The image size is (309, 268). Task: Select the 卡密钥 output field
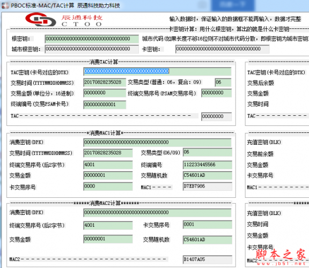pyautogui.click(x=222, y=49)
